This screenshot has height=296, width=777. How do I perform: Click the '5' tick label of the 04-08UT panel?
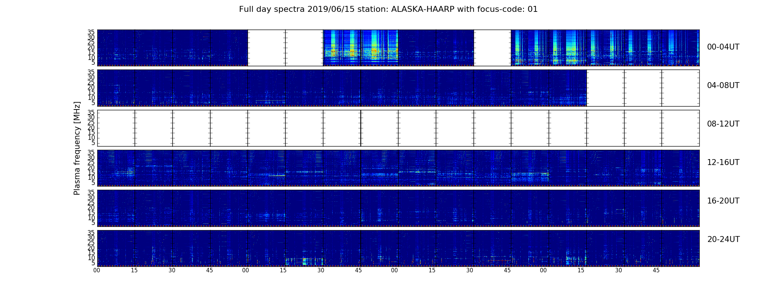click(x=93, y=103)
